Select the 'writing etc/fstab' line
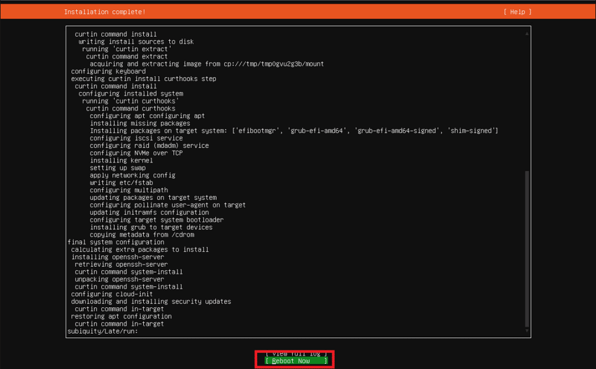Screen dimensions: 596x369 pyautogui.click(x=121, y=183)
